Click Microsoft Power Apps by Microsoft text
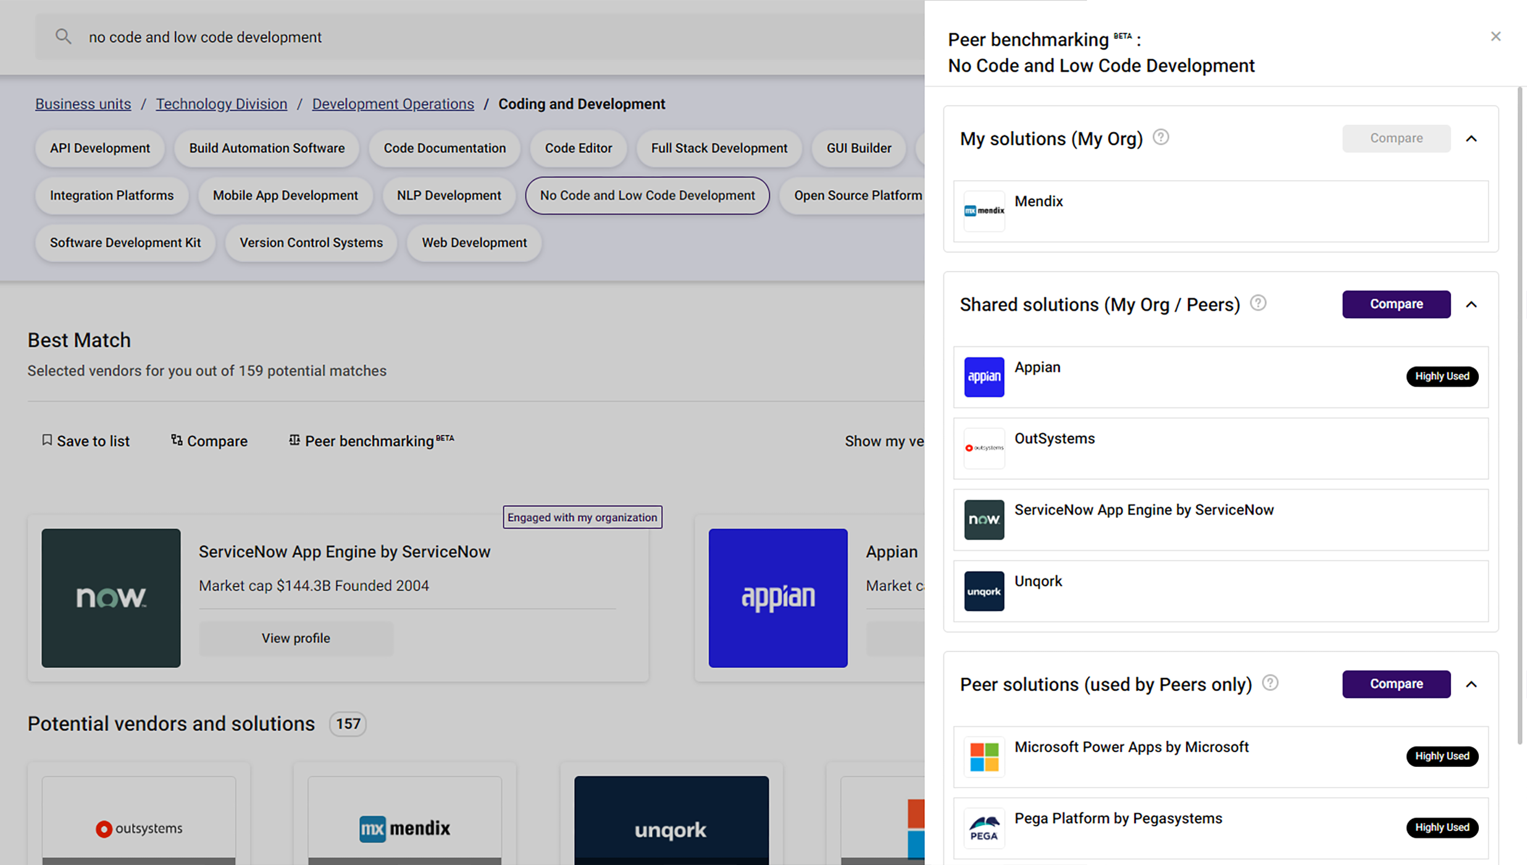 1132,747
